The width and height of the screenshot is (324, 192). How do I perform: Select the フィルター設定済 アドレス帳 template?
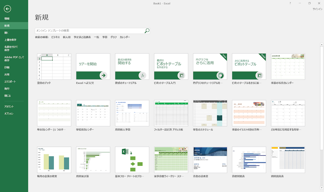pyautogui.click(x=171, y=116)
